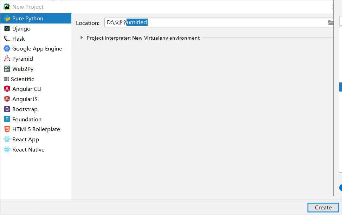The height and width of the screenshot is (215, 342).
Task: Click the Angular CLI icon
Action: (7, 89)
